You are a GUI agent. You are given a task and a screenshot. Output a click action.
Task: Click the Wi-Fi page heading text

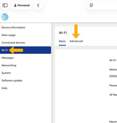click(63, 33)
